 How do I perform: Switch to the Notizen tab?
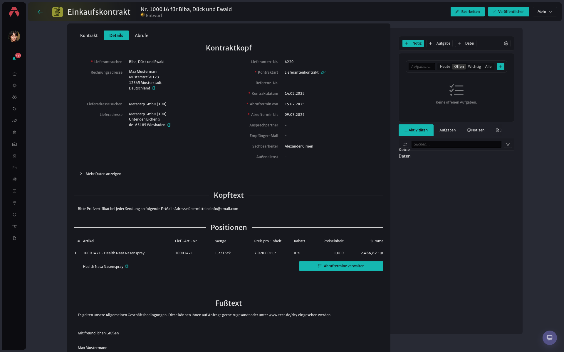coord(476,130)
